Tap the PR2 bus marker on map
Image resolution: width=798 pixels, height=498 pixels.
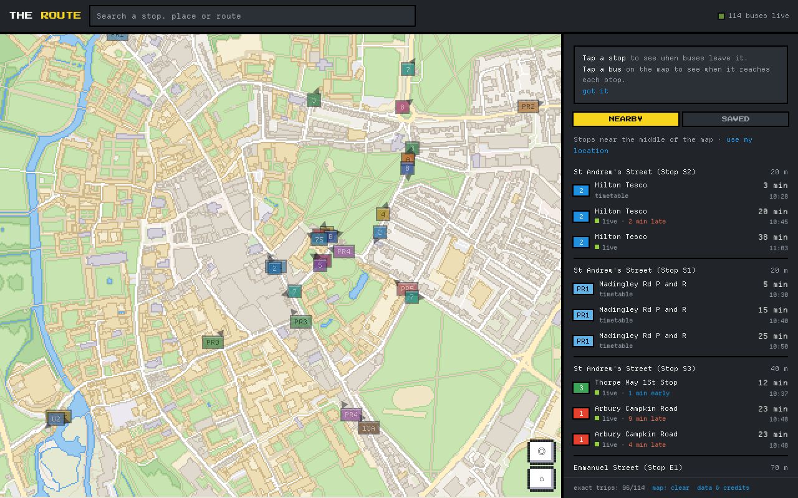(x=527, y=106)
